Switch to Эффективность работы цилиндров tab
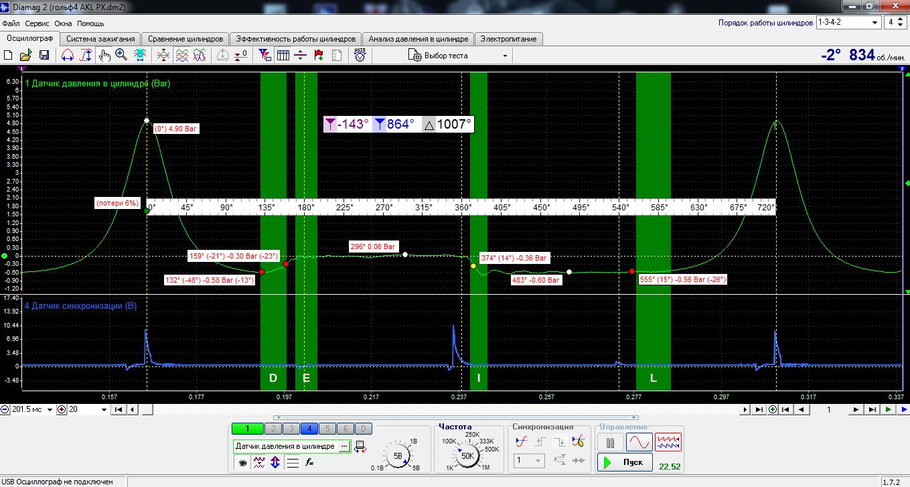This screenshot has width=910, height=487. coord(297,39)
